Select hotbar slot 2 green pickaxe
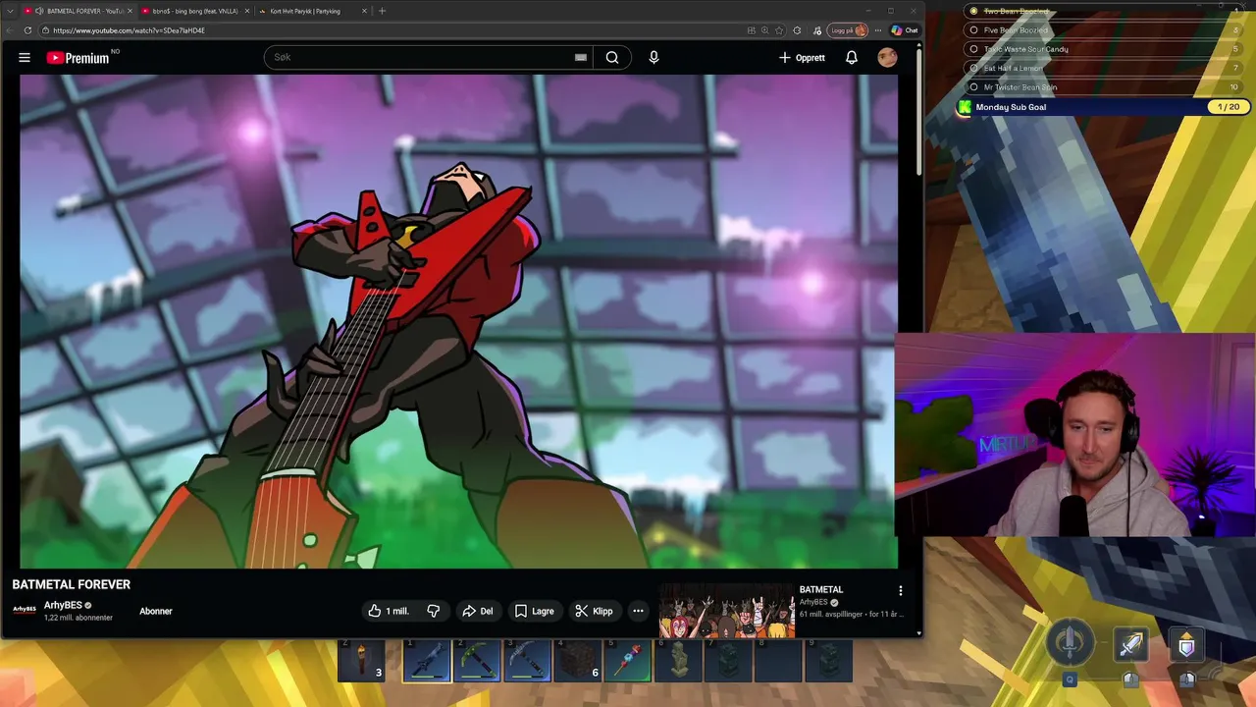Screen dimensions: 1256x707 tap(477, 660)
